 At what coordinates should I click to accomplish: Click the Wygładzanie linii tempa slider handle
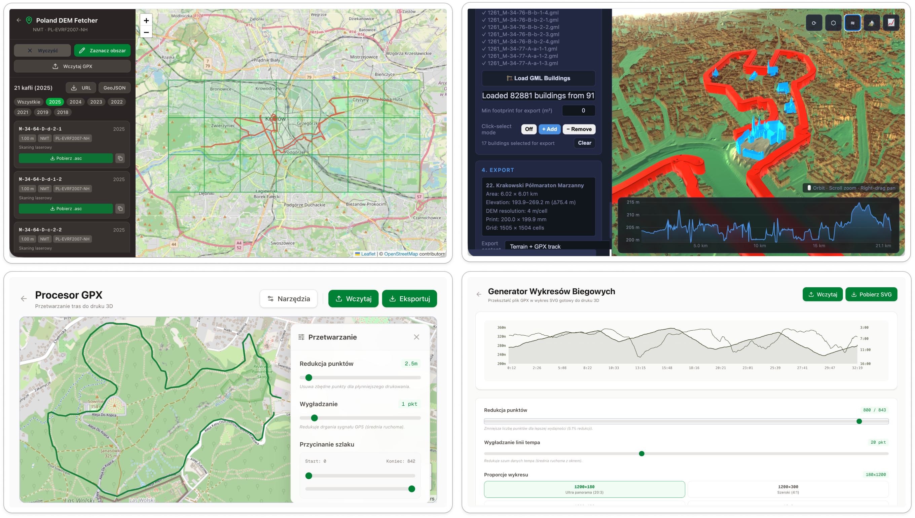[x=642, y=454]
